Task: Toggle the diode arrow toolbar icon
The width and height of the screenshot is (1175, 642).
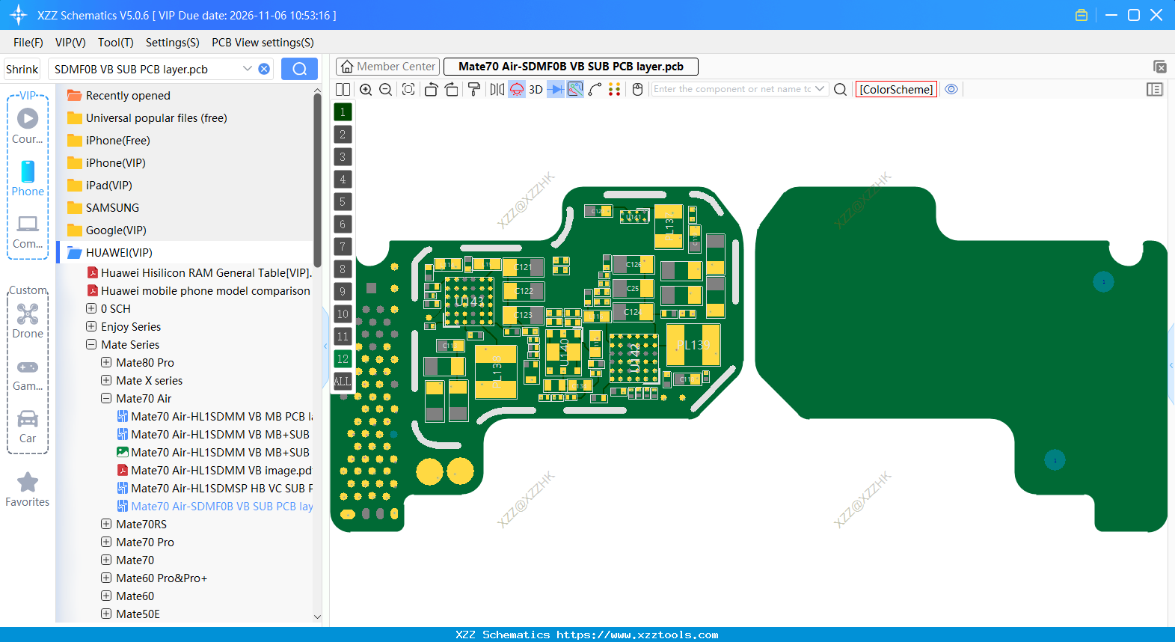Action: (x=556, y=89)
